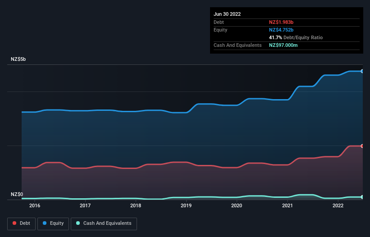Select the Cash line end marker
This screenshot has width=370, height=237.
(362, 197)
